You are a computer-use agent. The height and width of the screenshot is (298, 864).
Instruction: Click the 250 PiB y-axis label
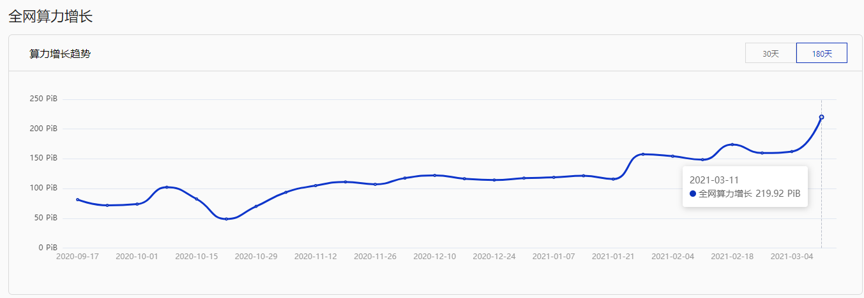[43, 99]
